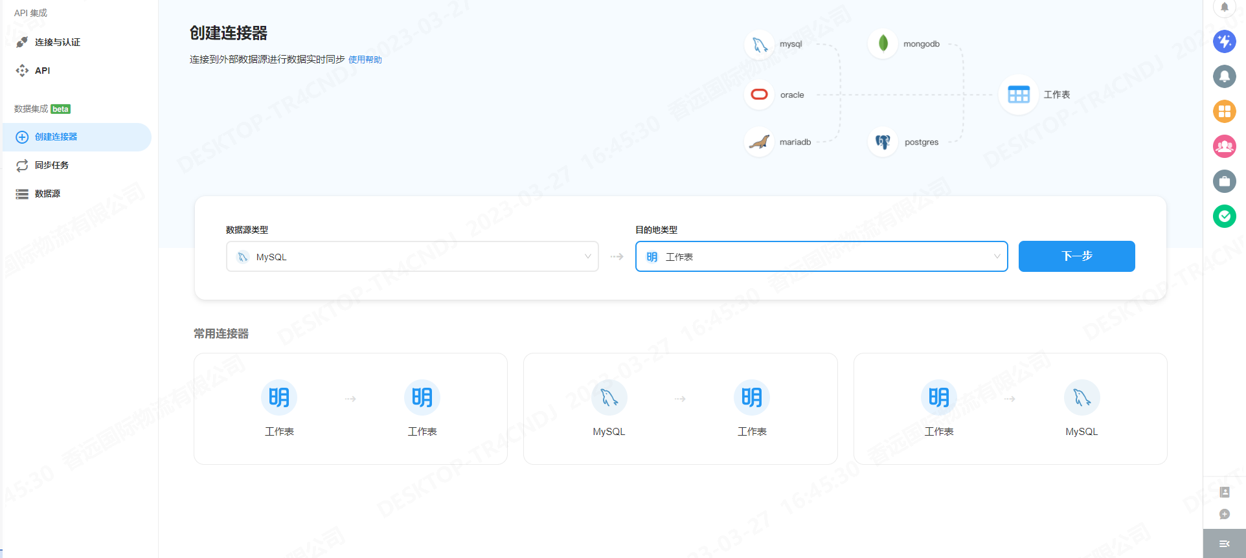Image resolution: width=1246 pixels, height=558 pixels.
Task: Click the chat bubble plus icon
Action: click(x=1224, y=514)
